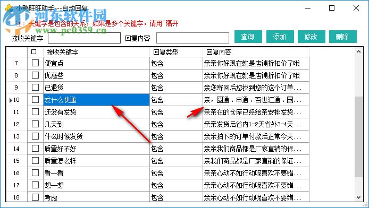Check the box for row 还没有发货
Image resolution: width=369 pixels, height=208 pixels.
click(35, 112)
